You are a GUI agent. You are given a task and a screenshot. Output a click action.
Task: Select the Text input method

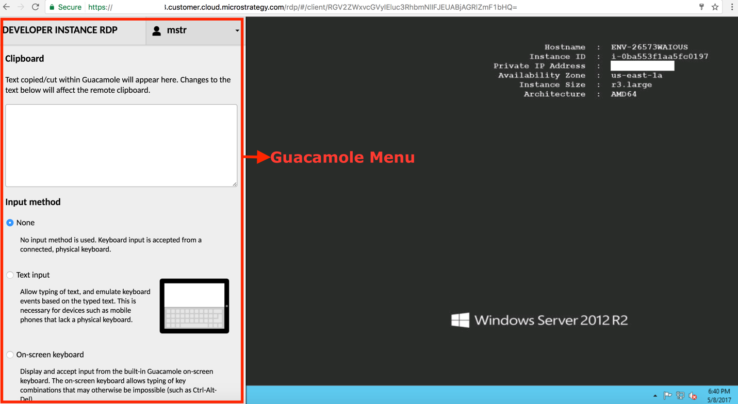click(10, 275)
